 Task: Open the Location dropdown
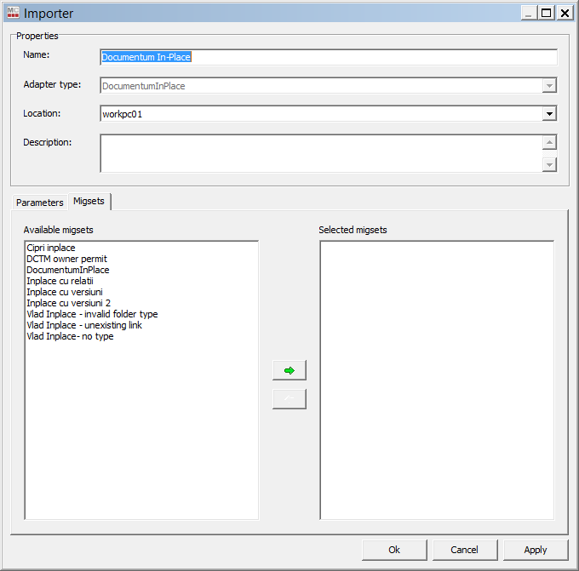549,113
